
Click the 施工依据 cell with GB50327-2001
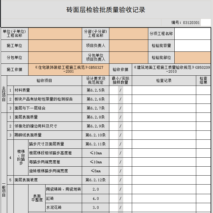69,69
